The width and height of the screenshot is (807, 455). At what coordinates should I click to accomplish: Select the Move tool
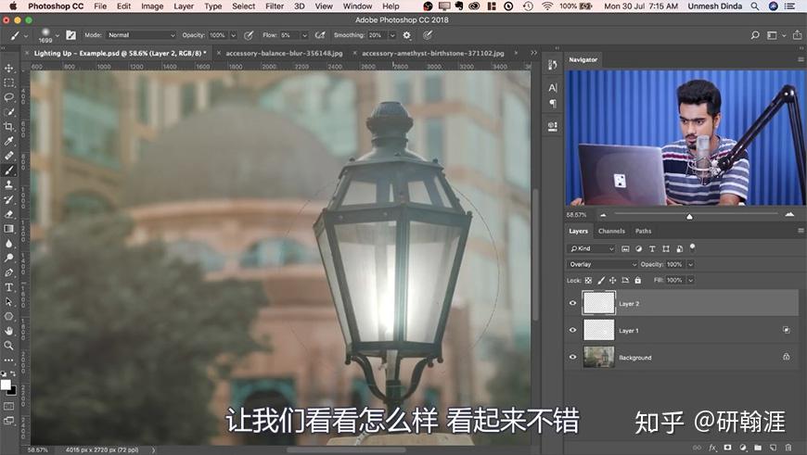click(x=8, y=68)
